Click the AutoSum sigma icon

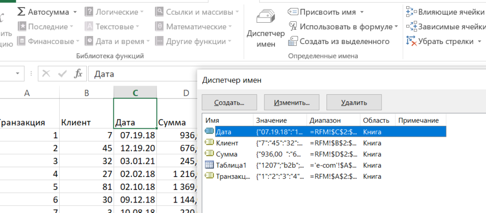point(21,12)
